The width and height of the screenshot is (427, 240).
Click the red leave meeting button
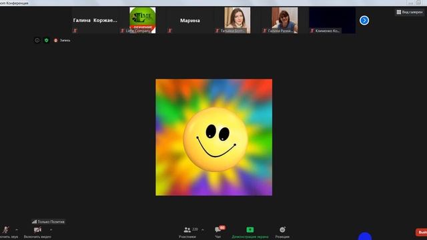[x=421, y=232]
